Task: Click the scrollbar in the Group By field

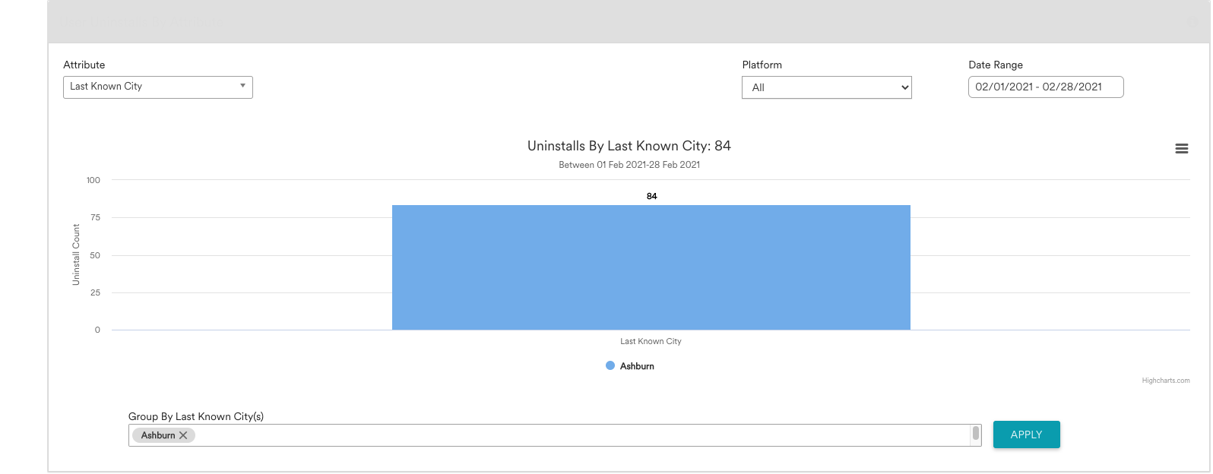Action: (x=975, y=434)
